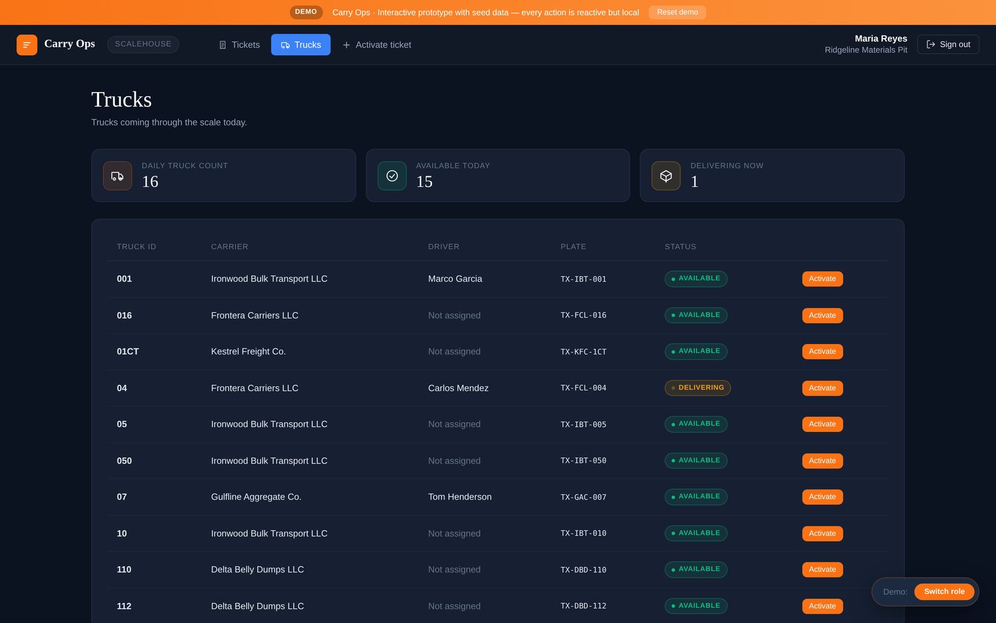Click the Maria Reyes user name
996x623 pixels.
[881, 39]
